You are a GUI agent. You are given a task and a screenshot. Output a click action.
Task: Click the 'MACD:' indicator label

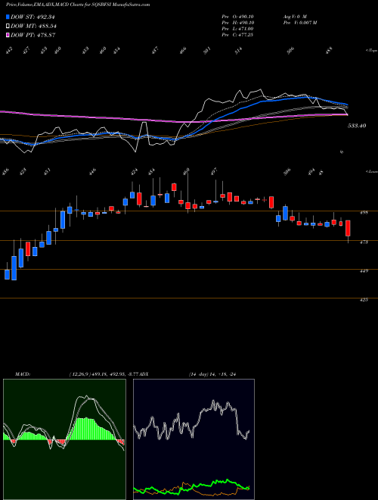coord(22,374)
